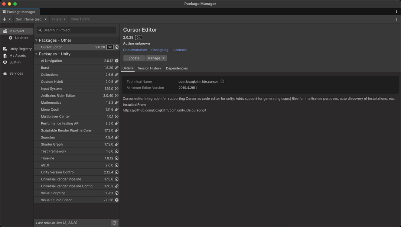This screenshot has width=401, height=227.
Task: Click the checkmark icon for Multiplayer Center
Action: (117, 116)
